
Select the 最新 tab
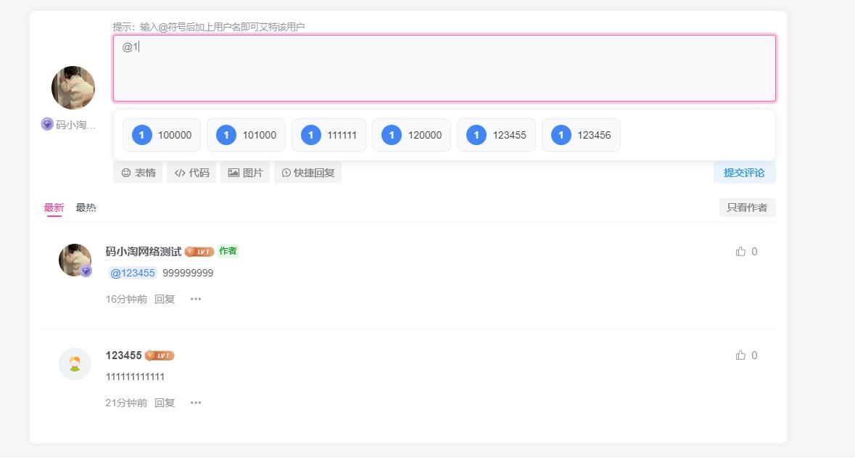[54, 207]
